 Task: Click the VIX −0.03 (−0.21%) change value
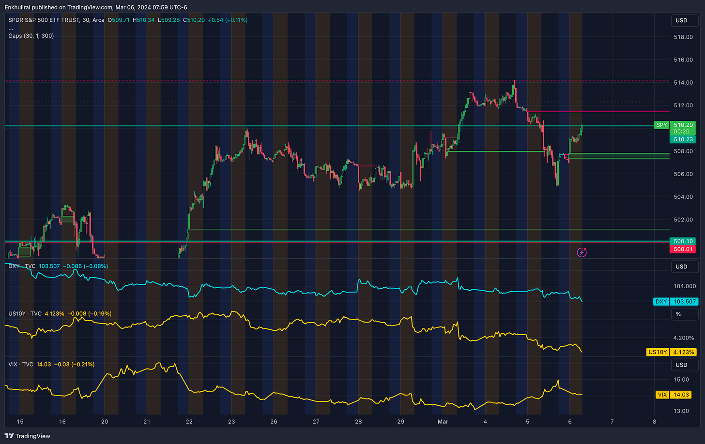tap(74, 364)
